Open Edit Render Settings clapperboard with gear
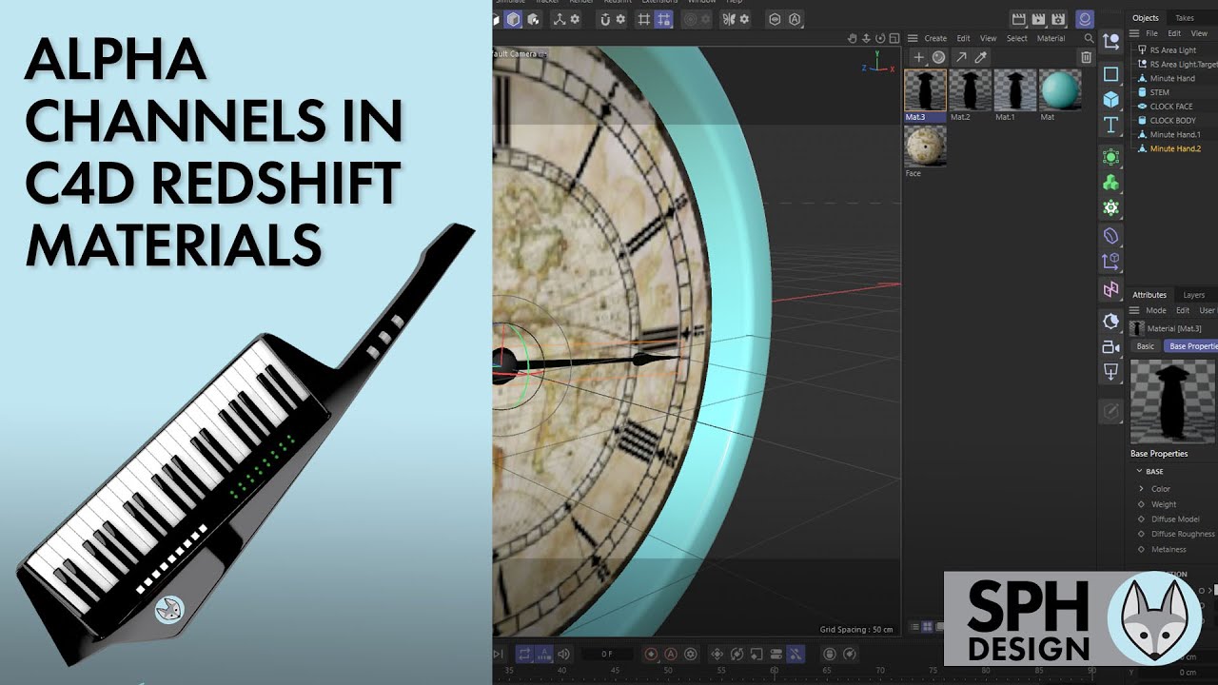This screenshot has width=1218, height=685. pyautogui.click(x=1059, y=19)
